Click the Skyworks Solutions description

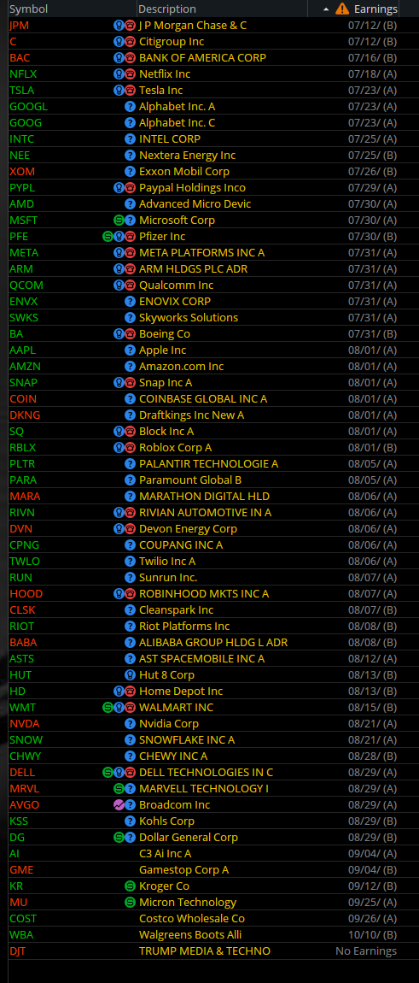[x=189, y=318]
